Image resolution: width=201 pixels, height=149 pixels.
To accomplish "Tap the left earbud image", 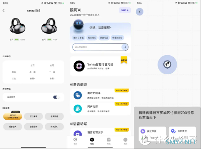I will (x=17, y=26).
